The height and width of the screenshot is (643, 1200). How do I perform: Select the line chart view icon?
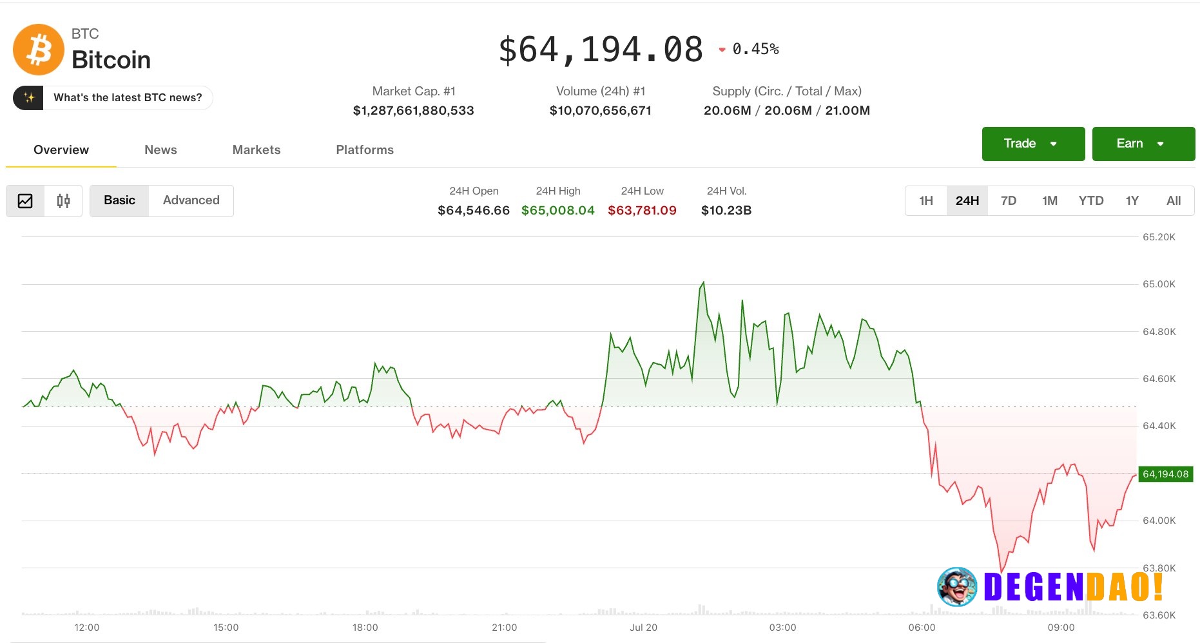(25, 201)
